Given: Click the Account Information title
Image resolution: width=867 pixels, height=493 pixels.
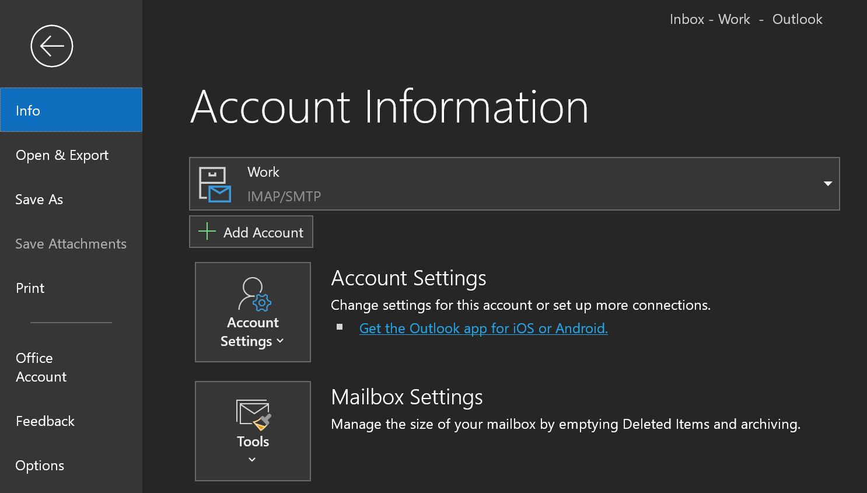Looking at the screenshot, I should click(x=389, y=107).
